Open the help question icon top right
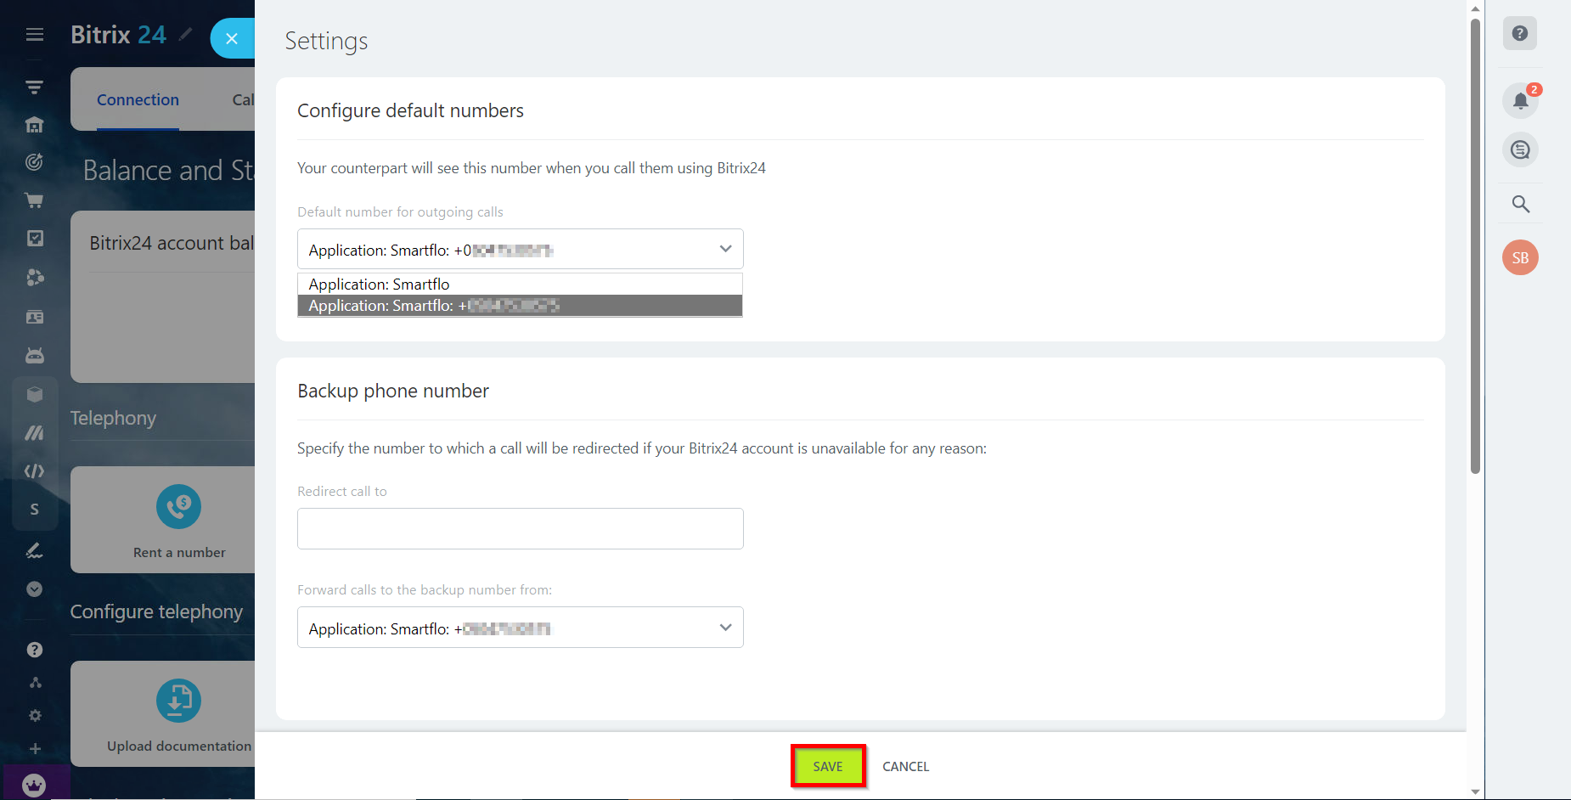Screen dimensions: 1571x800 point(1520,33)
